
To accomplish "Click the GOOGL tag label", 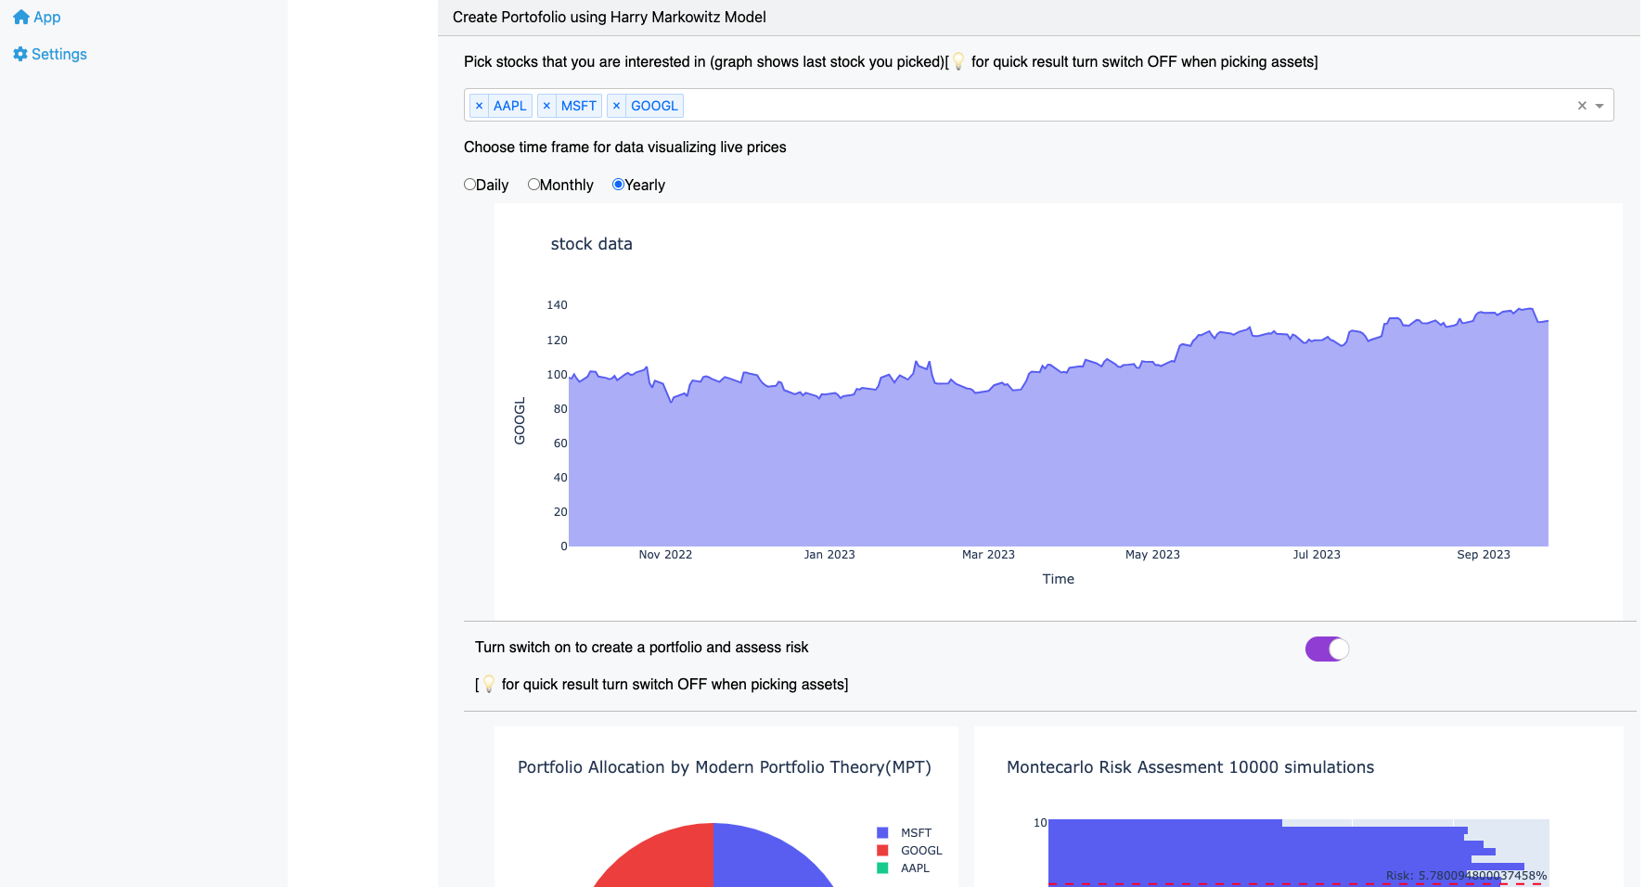I will point(654,106).
